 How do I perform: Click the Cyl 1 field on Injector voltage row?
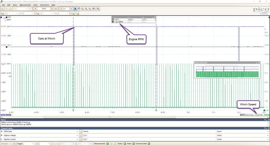(149, 135)
